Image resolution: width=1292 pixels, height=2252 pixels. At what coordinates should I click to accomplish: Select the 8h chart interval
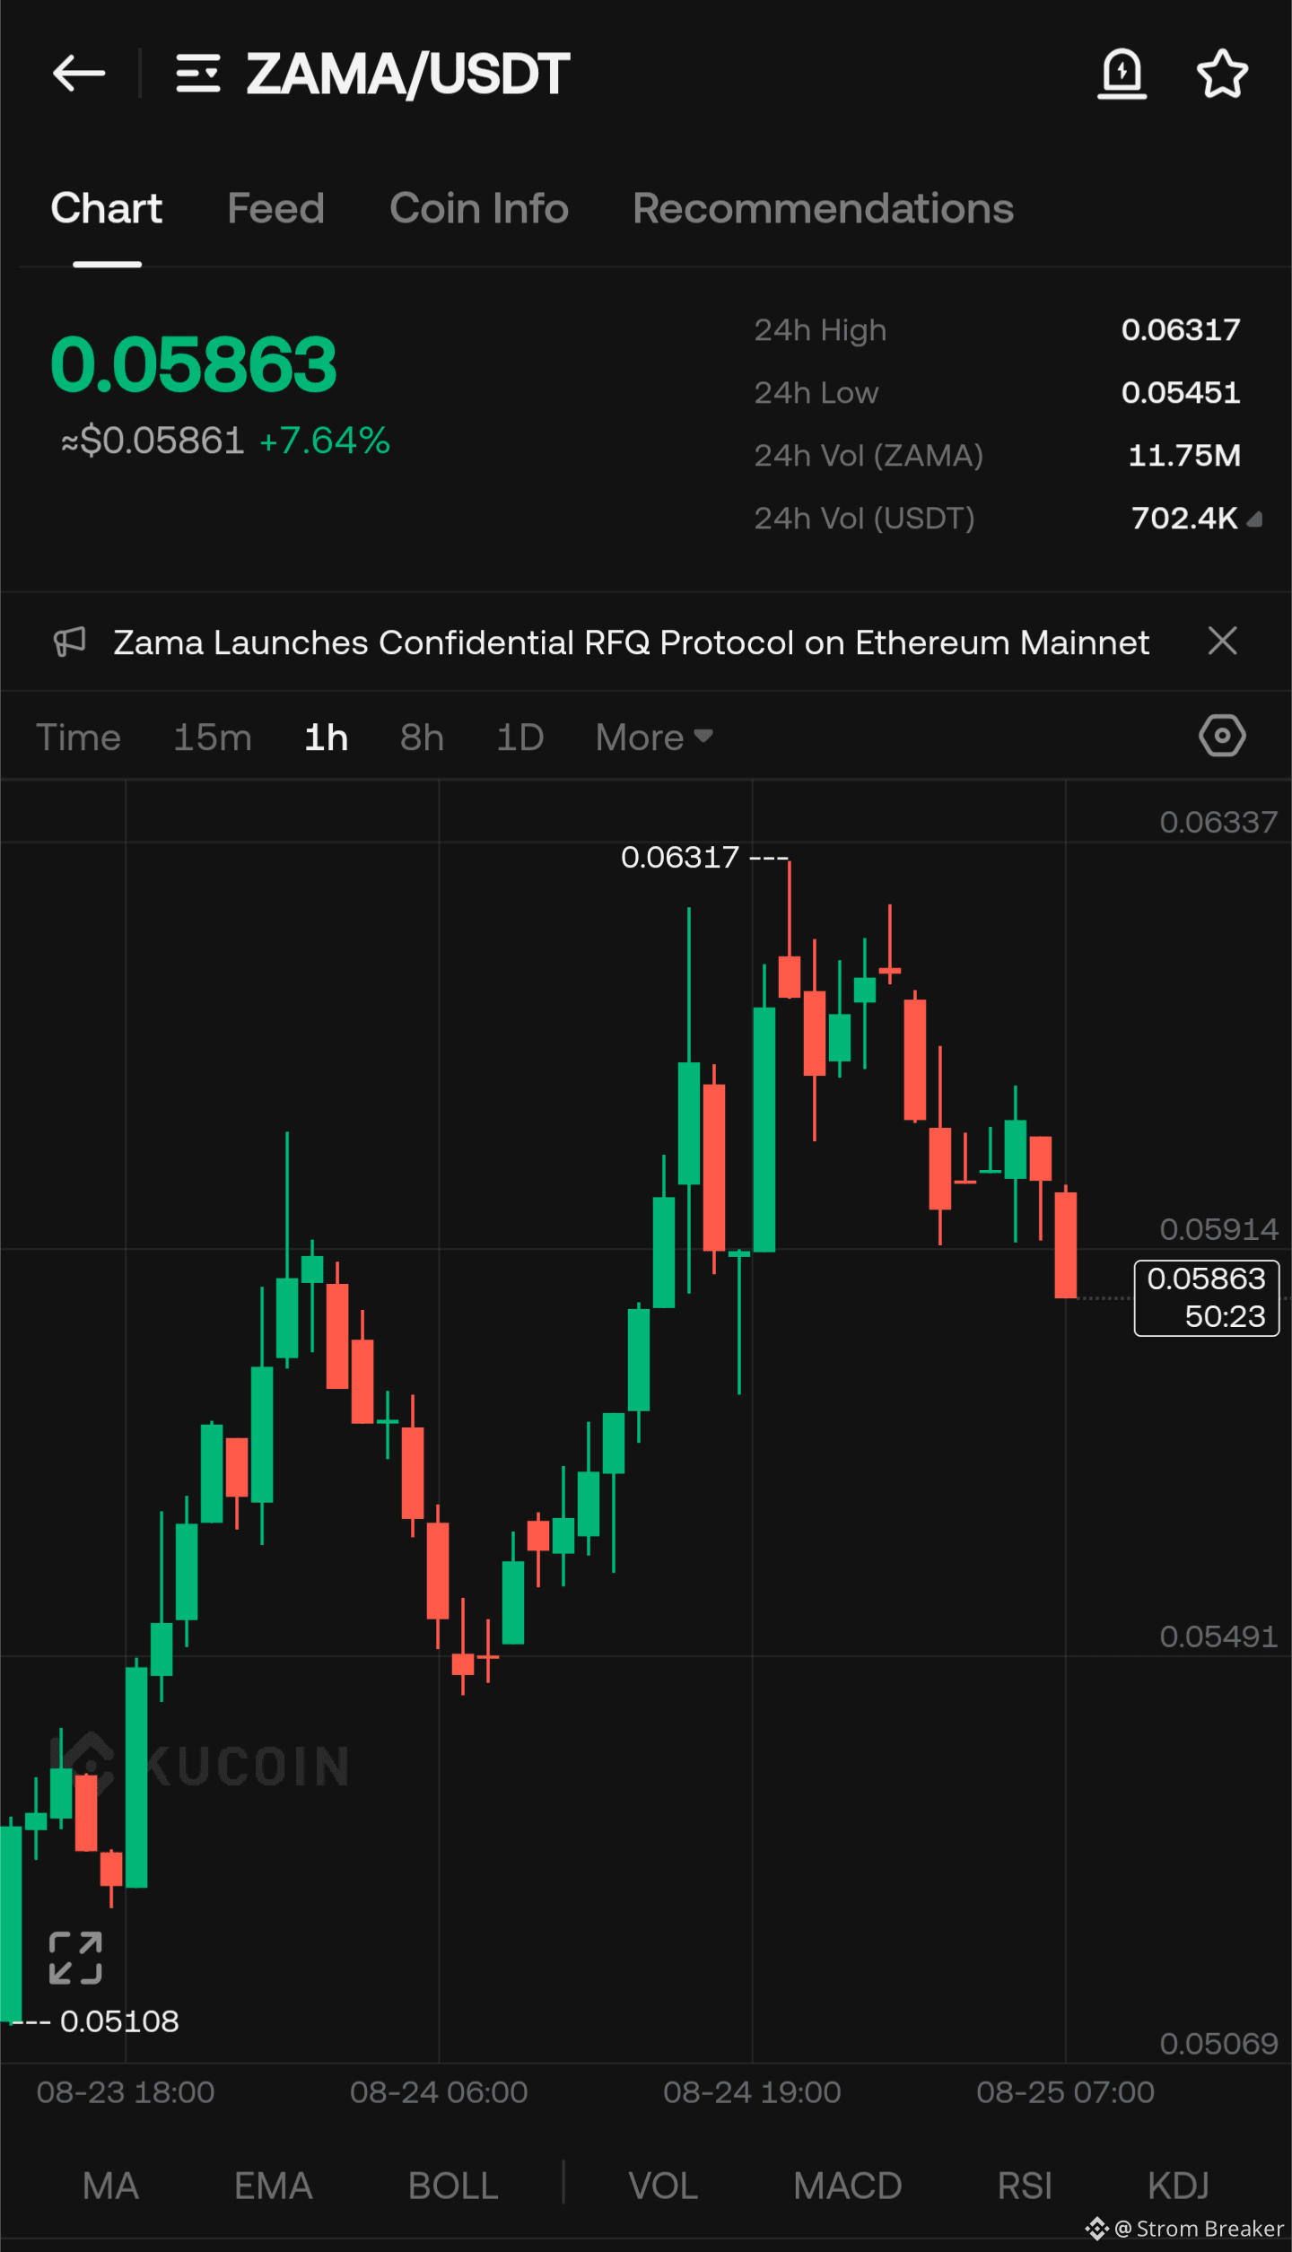(x=422, y=738)
